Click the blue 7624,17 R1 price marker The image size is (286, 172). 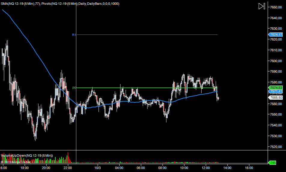click(276, 35)
